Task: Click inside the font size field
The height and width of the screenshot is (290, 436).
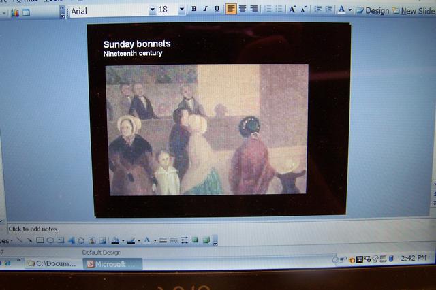Action: click(168, 10)
